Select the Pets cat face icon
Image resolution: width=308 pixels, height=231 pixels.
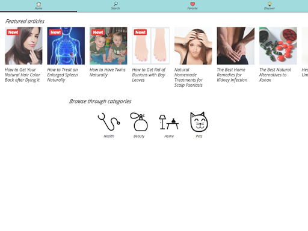click(199, 122)
